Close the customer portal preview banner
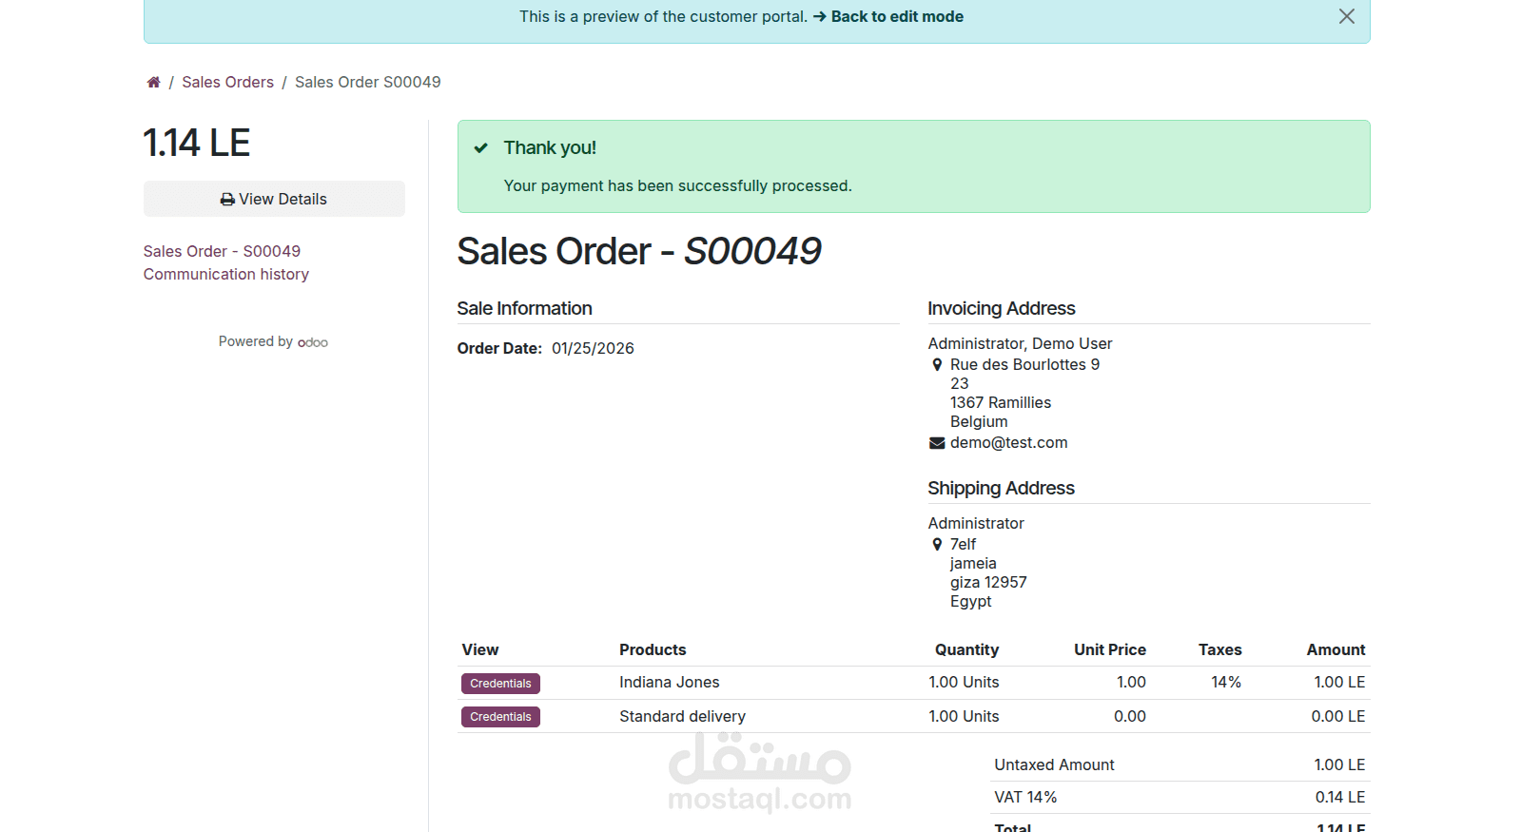The image size is (1521, 832). click(x=1346, y=16)
